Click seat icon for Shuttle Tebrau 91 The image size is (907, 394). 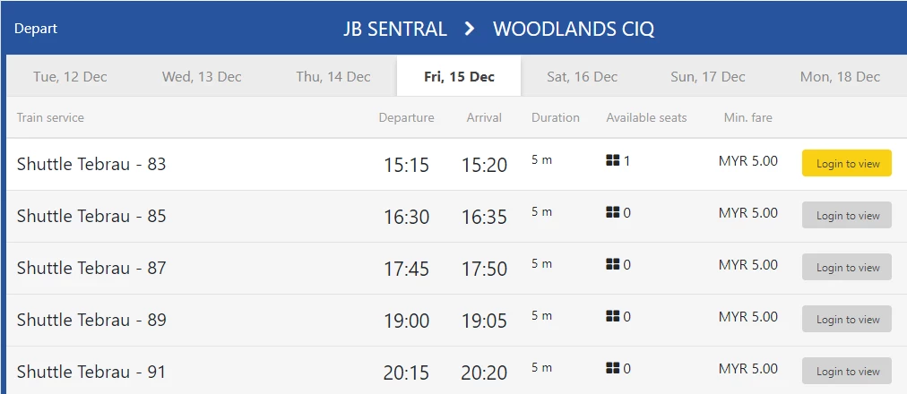(x=612, y=368)
